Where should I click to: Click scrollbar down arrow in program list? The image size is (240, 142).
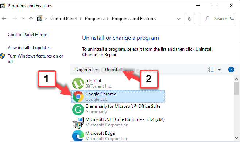click(x=236, y=138)
